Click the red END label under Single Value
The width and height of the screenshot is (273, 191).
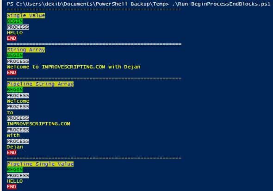[12, 38]
